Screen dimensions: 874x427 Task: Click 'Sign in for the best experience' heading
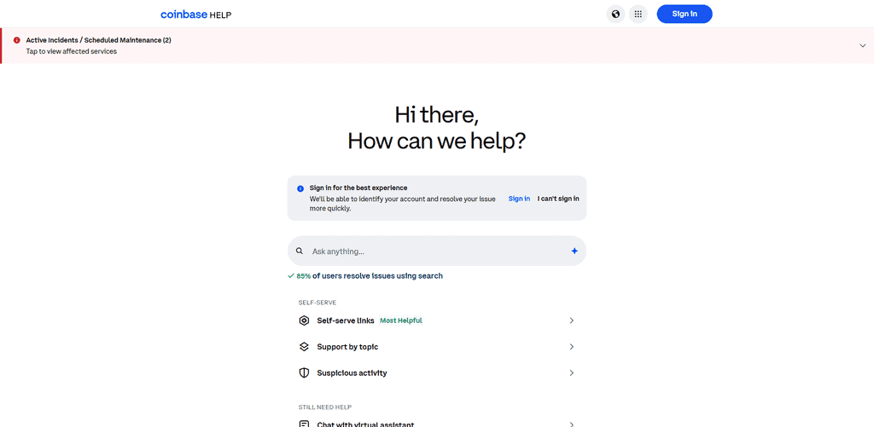[358, 188]
